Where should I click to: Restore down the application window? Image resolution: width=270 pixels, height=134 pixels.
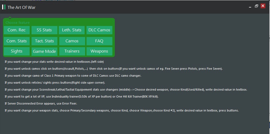pos(257,6)
